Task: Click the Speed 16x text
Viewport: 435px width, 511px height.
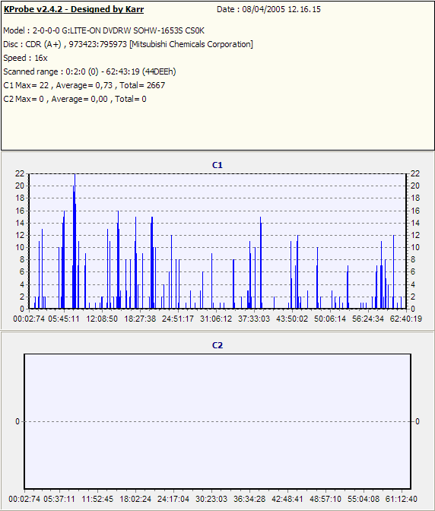Action: [x=25, y=58]
